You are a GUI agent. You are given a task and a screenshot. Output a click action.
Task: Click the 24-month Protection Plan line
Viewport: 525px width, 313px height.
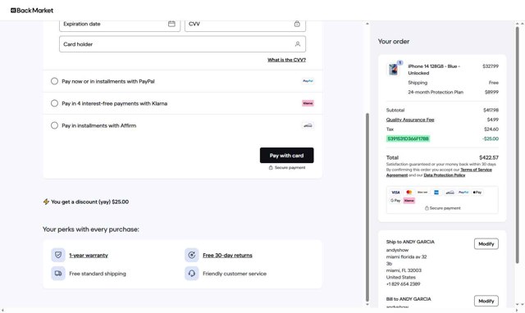tap(436, 92)
